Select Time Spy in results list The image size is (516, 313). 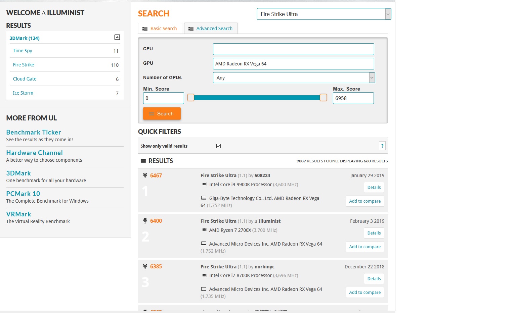pyautogui.click(x=23, y=51)
